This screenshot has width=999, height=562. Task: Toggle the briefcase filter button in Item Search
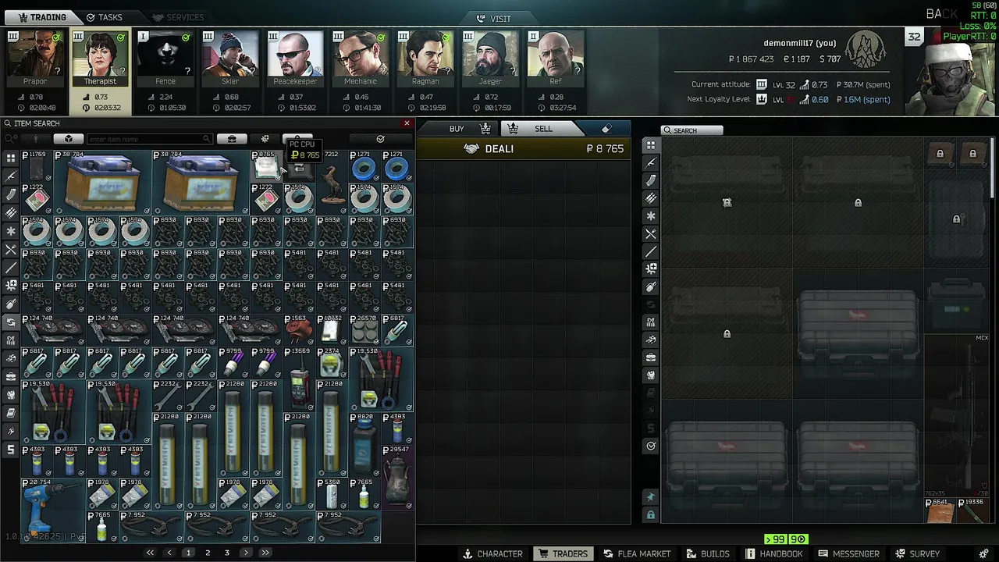[x=232, y=139]
